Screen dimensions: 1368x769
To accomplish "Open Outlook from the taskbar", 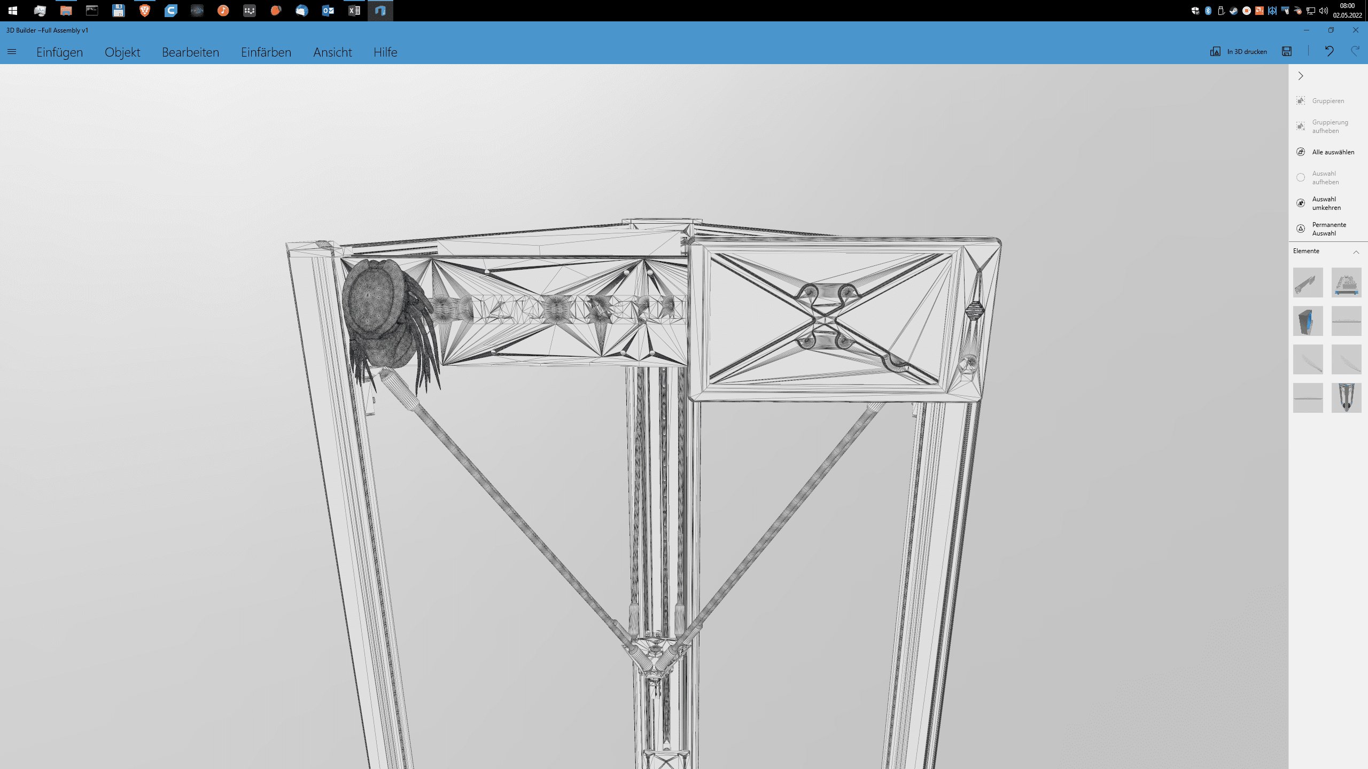I will coord(328,11).
